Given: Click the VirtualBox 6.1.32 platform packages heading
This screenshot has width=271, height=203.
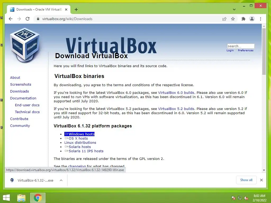Looking at the screenshot, I should point(93,126).
